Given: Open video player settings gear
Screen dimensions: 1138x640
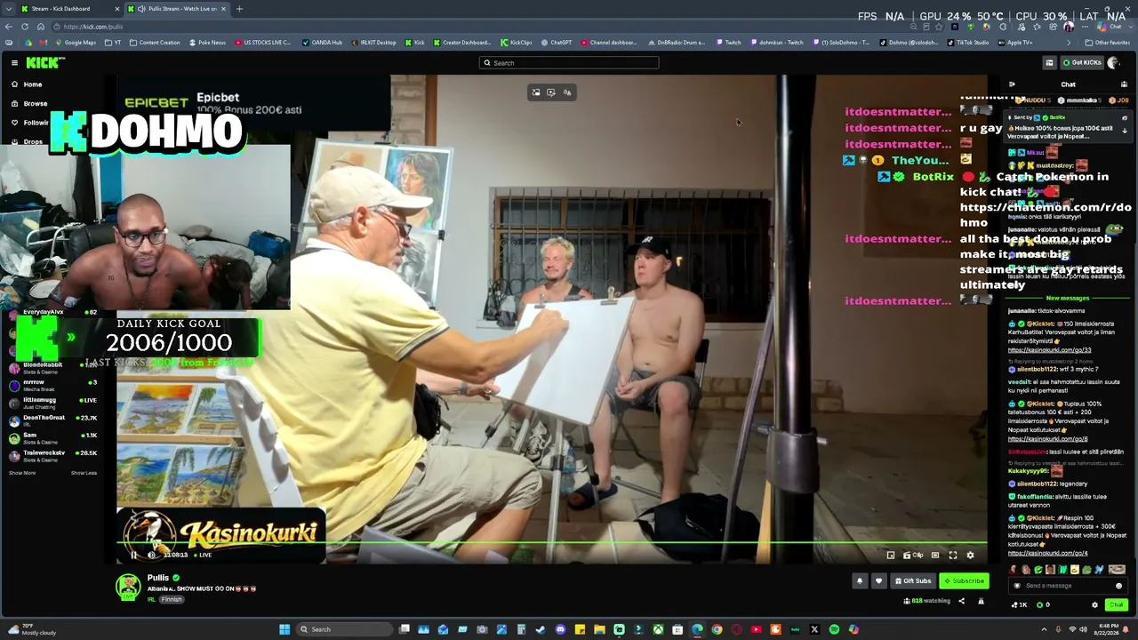Looking at the screenshot, I should (x=970, y=555).
